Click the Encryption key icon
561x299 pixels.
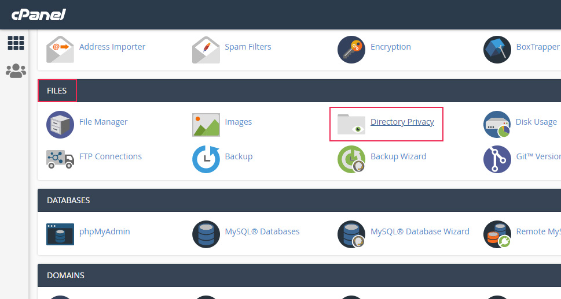[351, 50]
